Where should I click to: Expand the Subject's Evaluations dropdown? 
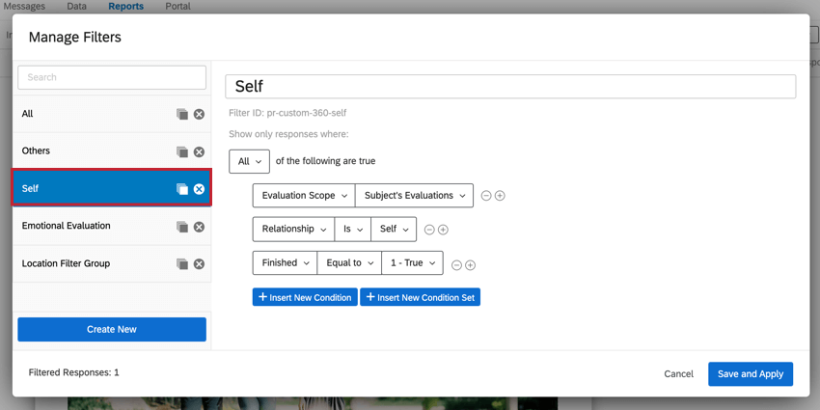[414, 196]
